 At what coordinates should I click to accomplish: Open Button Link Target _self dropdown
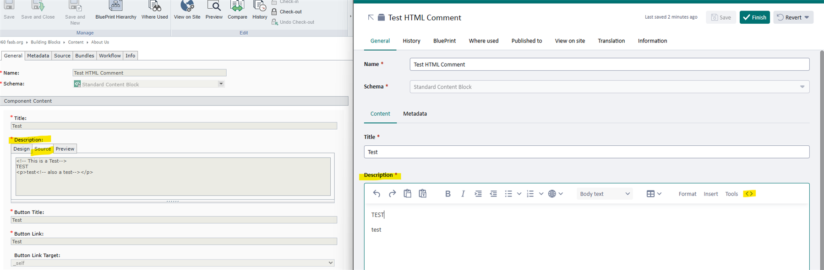point(173,263)
